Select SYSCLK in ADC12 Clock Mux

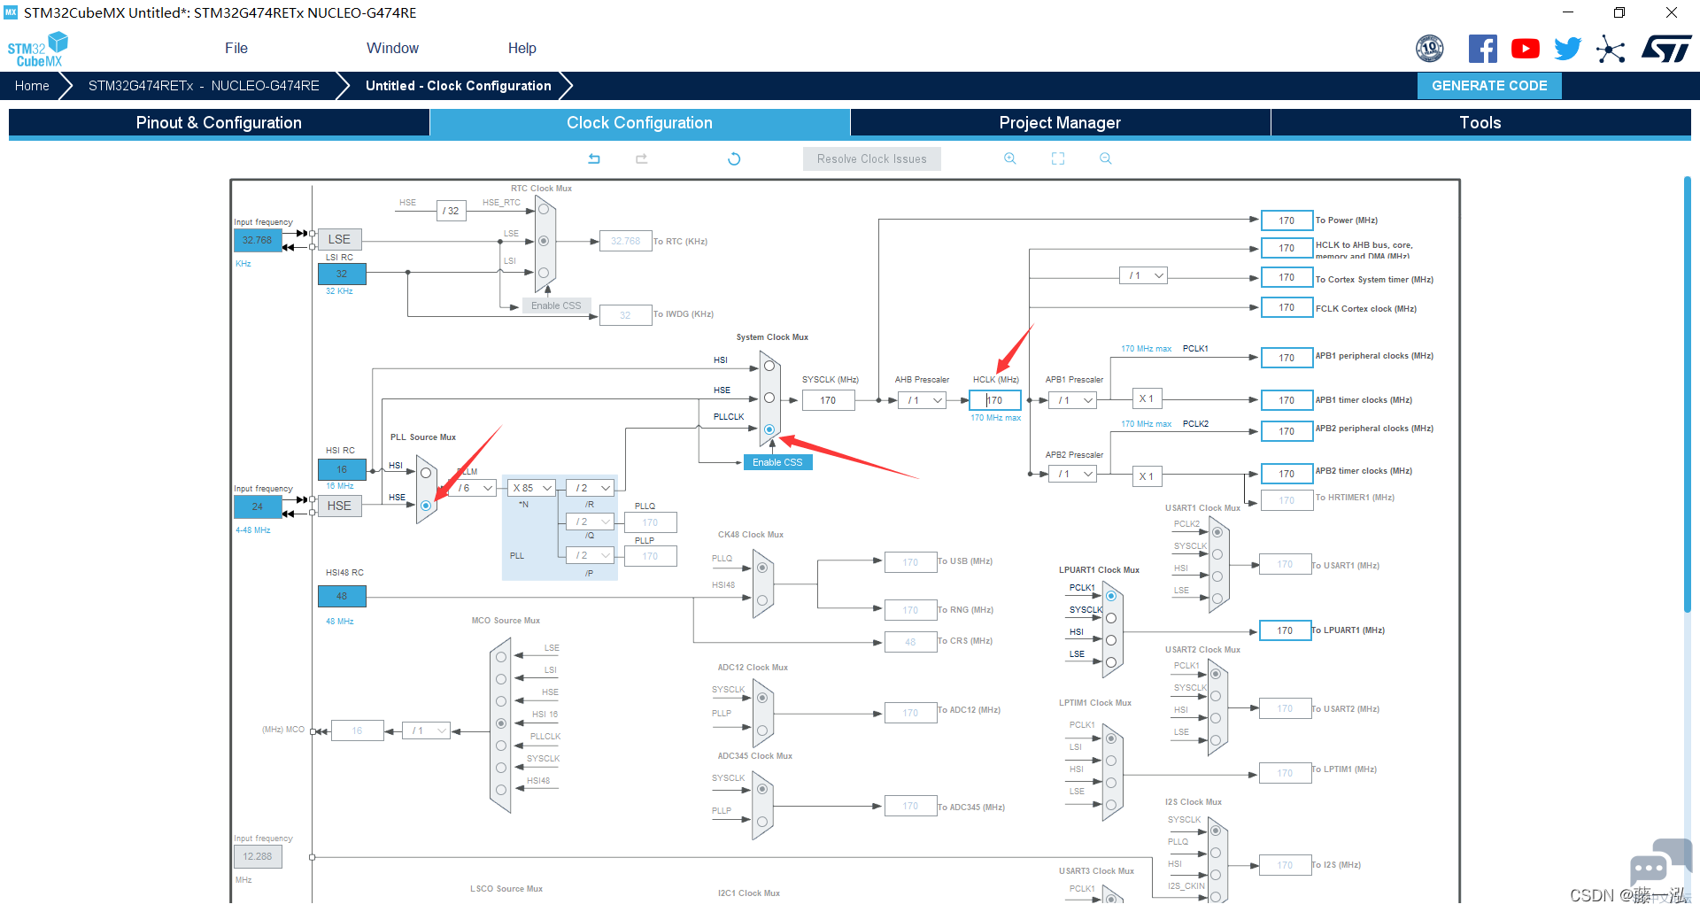point(761,698)
